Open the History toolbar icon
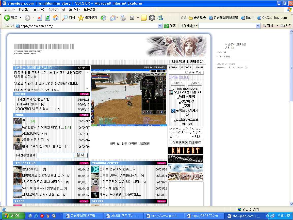The image size is (293, 220). [103, 18]
